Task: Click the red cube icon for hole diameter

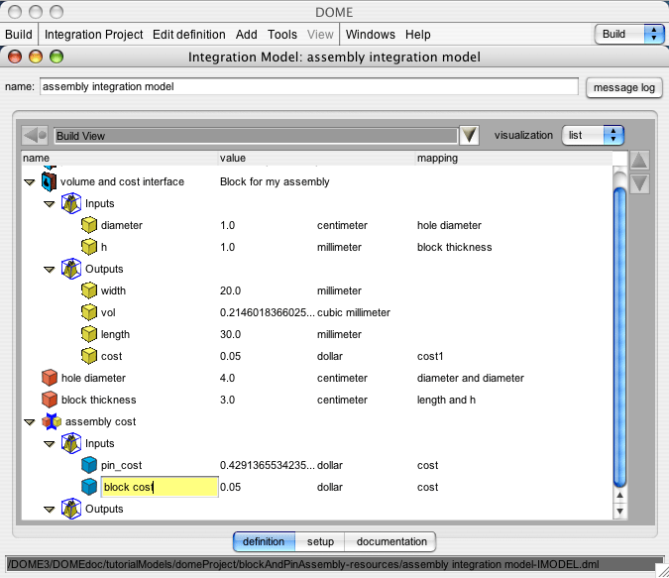Action: click(x=50, y=378)
